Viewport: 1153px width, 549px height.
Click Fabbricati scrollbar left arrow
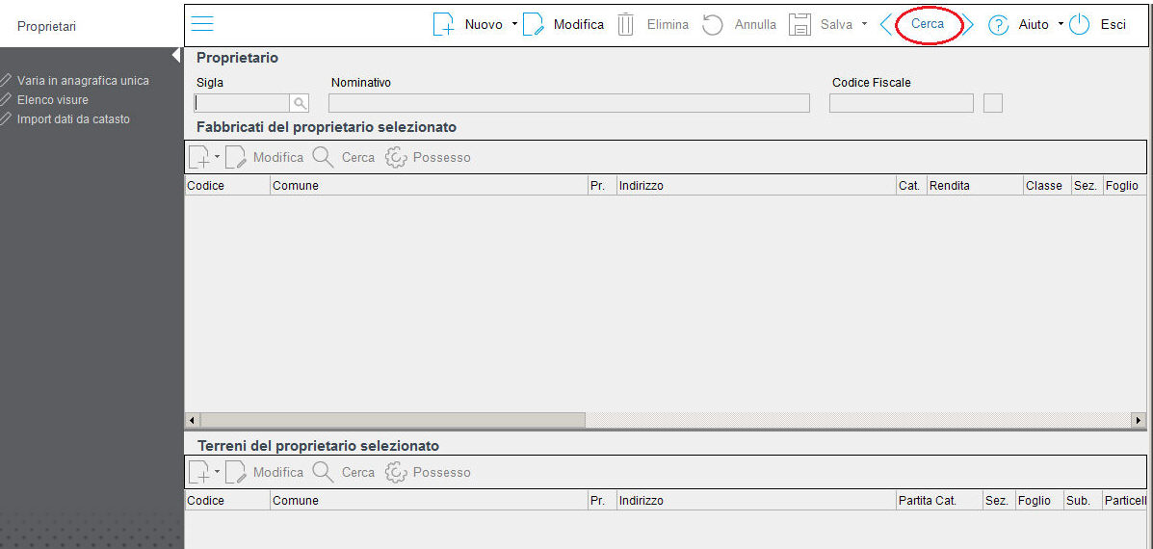(x=192, y=420)
